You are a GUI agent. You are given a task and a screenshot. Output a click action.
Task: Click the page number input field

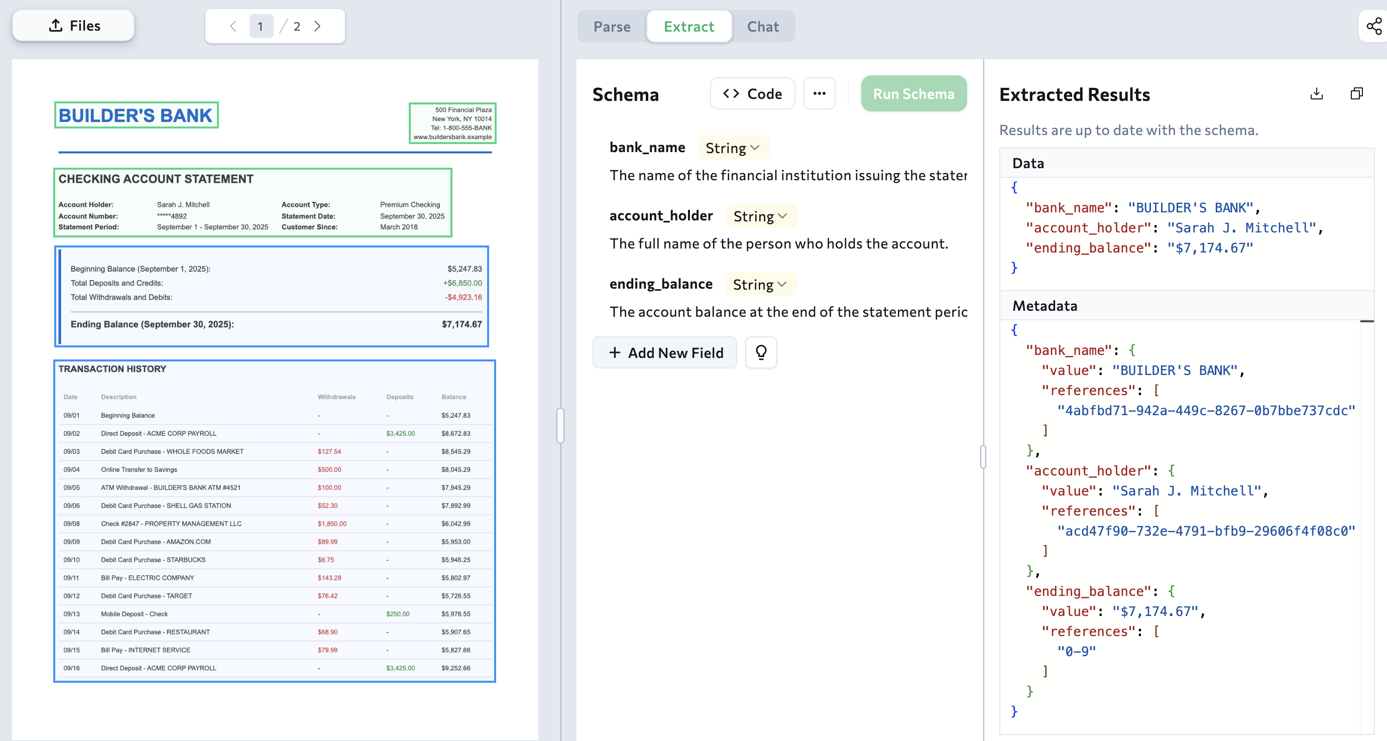[x=261, y=26]
